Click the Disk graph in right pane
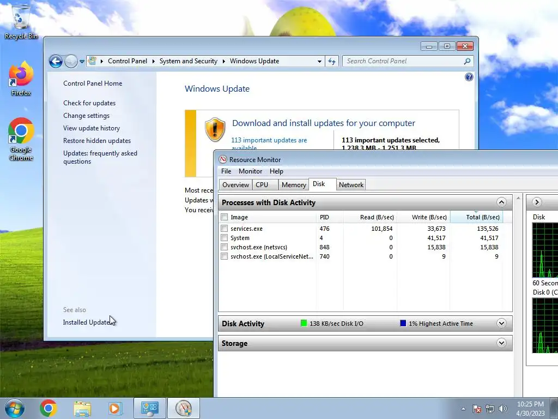 pyautogui.click(x=545, y=250)
